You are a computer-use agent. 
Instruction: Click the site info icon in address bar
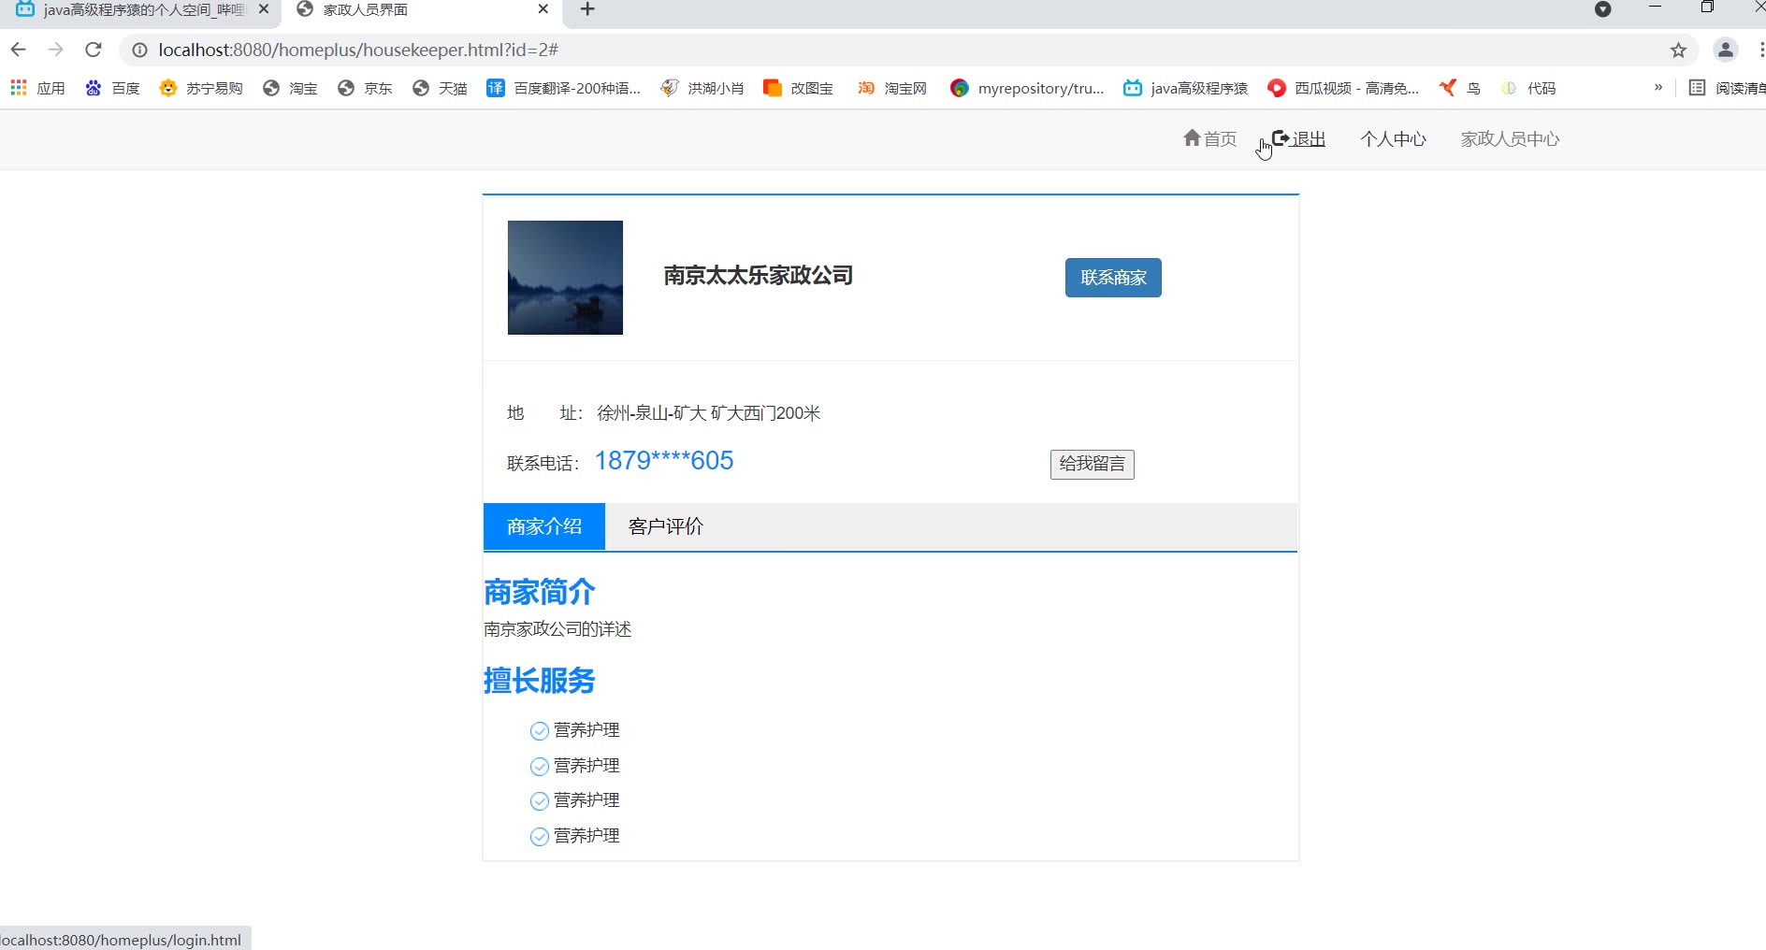tap(139, 50)
